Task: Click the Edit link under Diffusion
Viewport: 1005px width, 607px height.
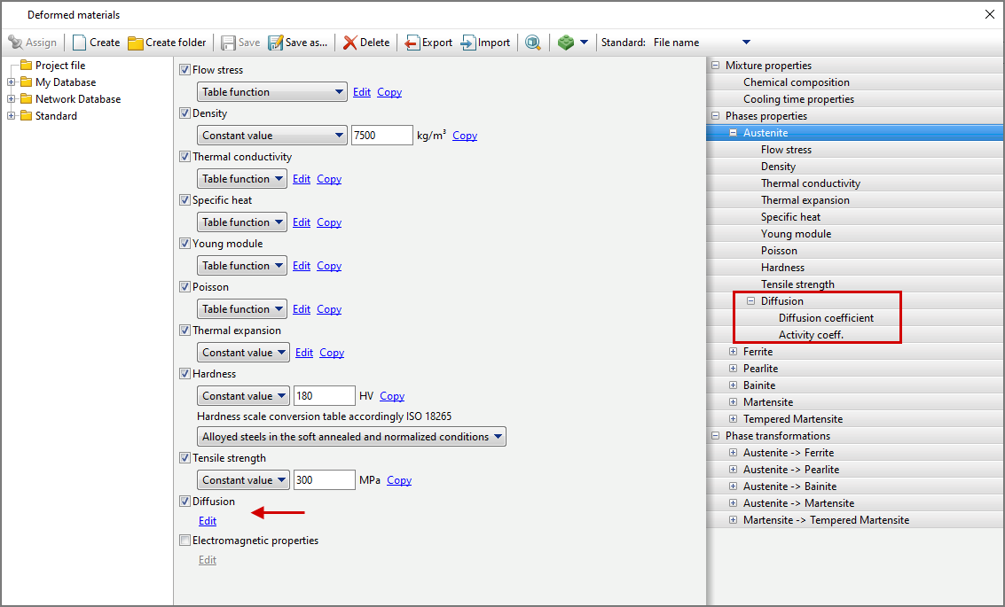Action: pos(208,521)
